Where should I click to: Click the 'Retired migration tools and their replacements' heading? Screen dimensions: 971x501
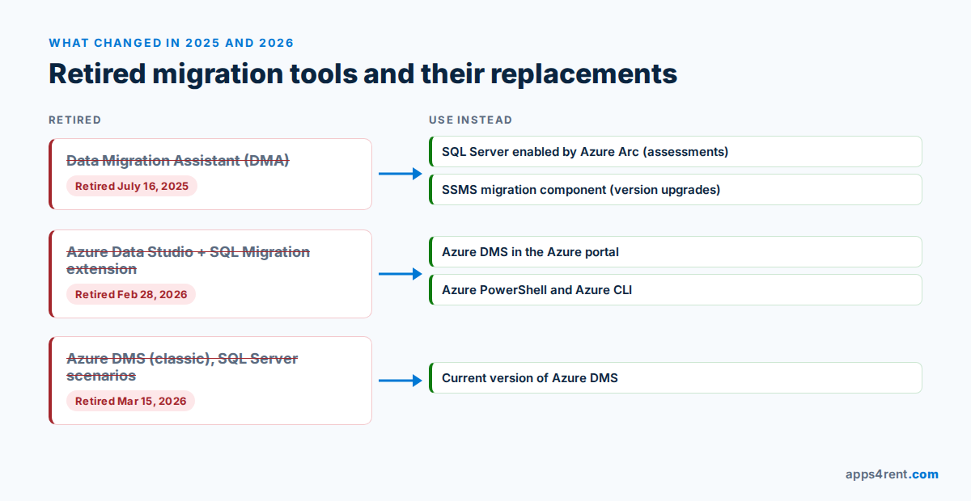pos(363,74)
